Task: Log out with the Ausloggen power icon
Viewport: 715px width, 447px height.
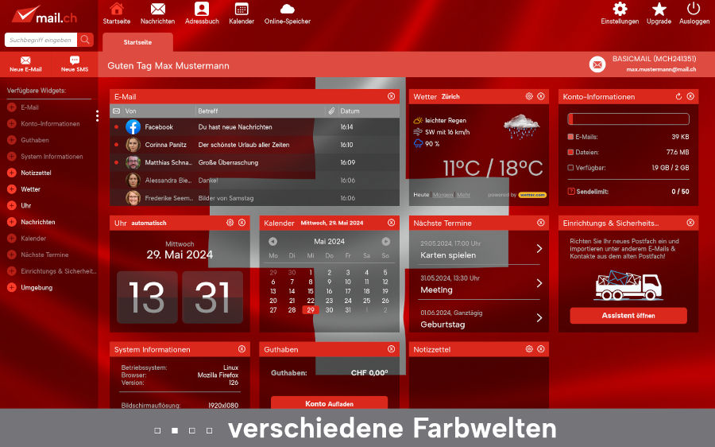Action: [694, 10]
